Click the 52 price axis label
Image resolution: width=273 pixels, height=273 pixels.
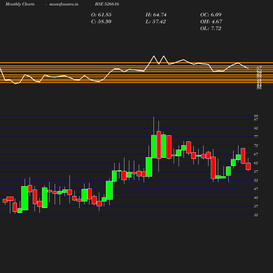pos(256,180)
